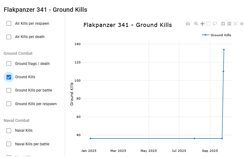This screenshot has width=244, height=158.
Task: Click the Autoscale icon in chart toolbar
Action: [235, 24]
